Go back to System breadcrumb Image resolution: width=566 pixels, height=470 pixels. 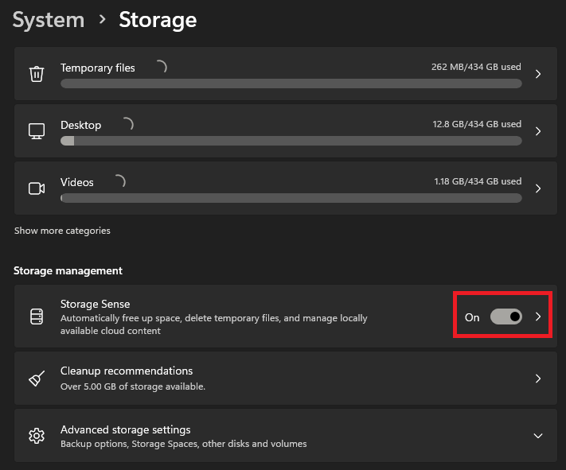tap(48, 19)
